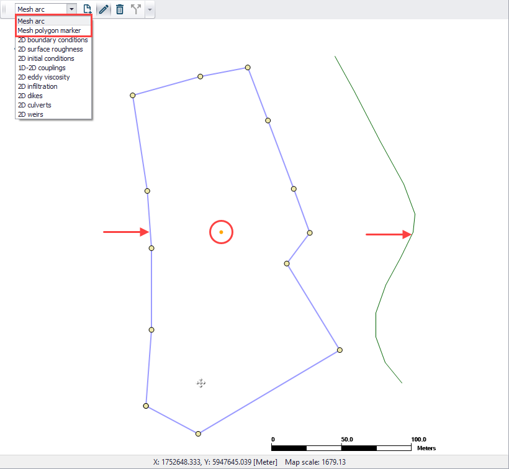509x469 pixels.
Task: Toggle the pencil edit tool
Action: coord(104,9)
